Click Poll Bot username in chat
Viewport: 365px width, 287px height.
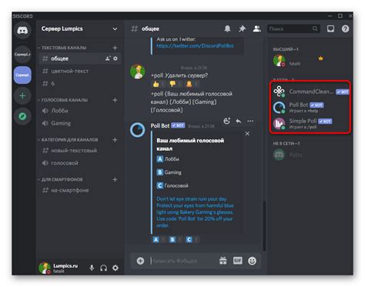point(160,125)
